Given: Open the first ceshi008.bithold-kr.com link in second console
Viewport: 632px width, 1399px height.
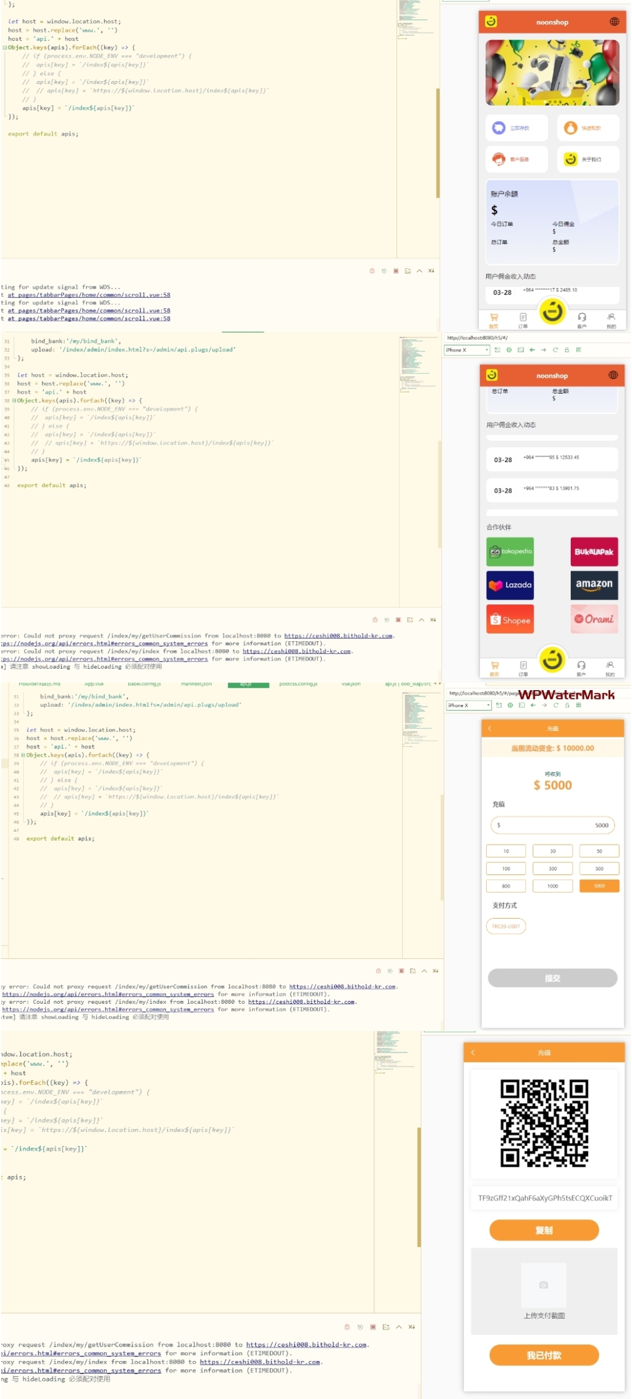Looking at the screenshot, I should tap(338, 636).
